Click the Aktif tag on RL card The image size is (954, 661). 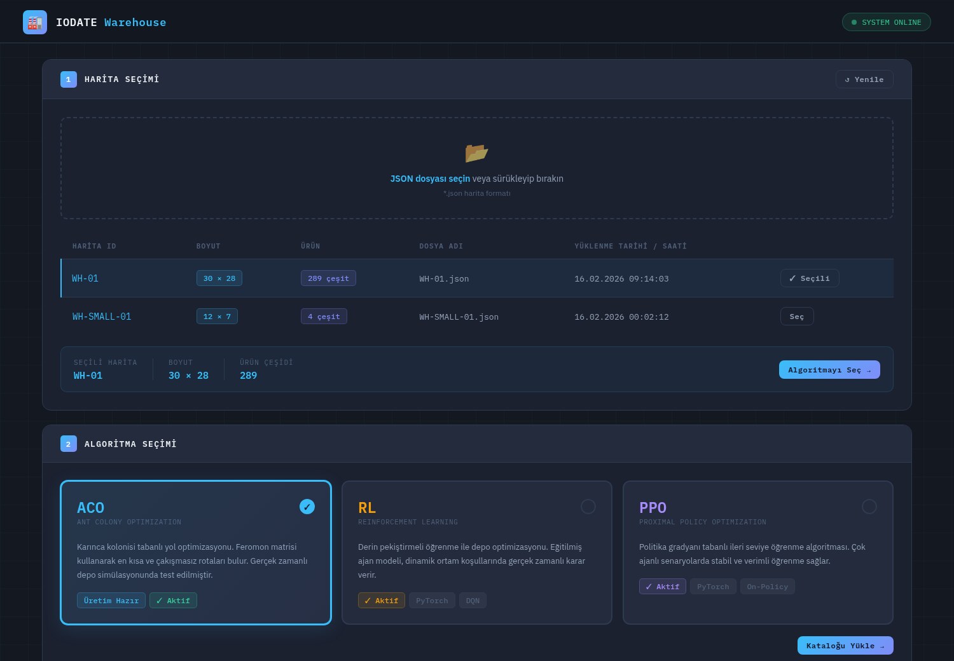382,601
